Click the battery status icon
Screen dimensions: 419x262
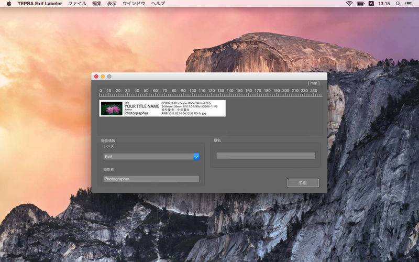pyautogui.click(x=360, y=4)
